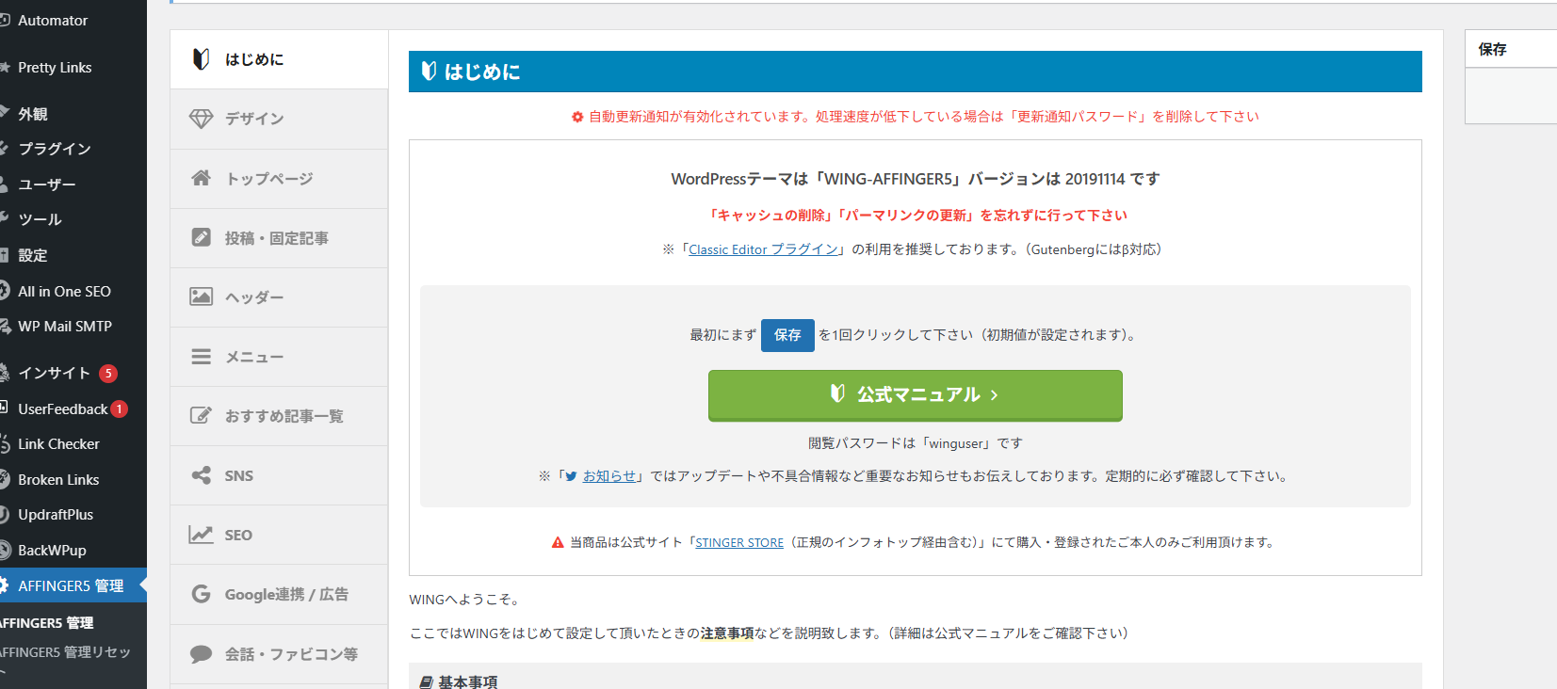Switch to the トップページ tab

pos(279,178)
